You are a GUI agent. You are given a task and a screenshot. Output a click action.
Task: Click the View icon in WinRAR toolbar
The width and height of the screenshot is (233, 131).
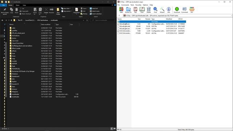tap(142, 10)
